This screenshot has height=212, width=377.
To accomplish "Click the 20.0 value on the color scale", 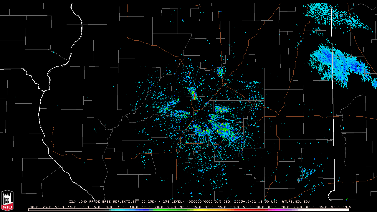I will click(x=159, y=207).
